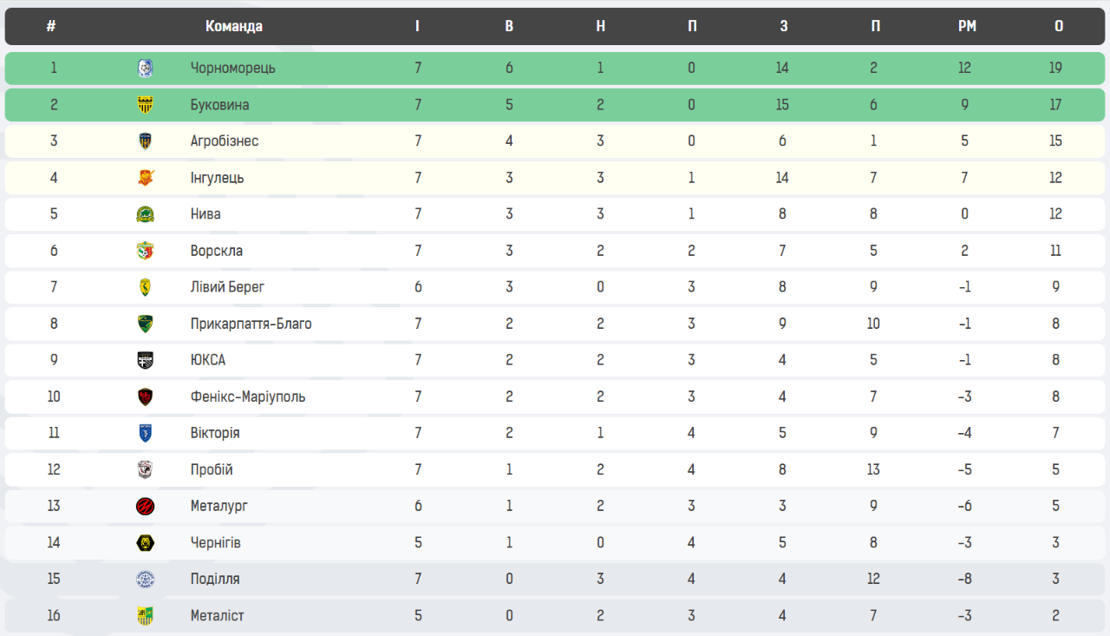Viewport: 1110px width, 636px height.
Task: Click the РМ goal difference header
Action: click(967, 26)
